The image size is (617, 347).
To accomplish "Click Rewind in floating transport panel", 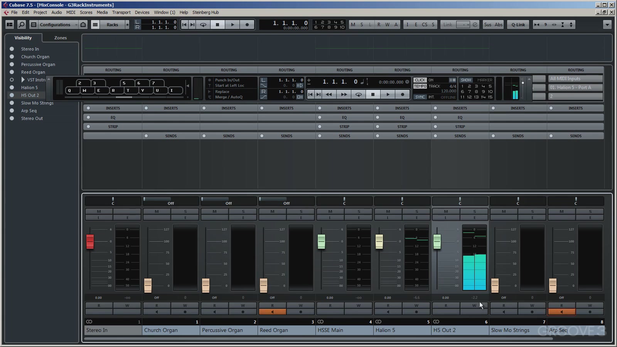I will tap(329, 94).
